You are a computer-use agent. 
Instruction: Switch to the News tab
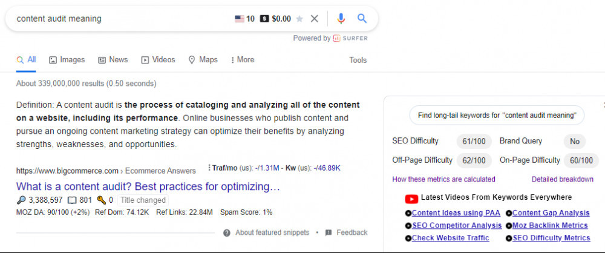(113, 60)
